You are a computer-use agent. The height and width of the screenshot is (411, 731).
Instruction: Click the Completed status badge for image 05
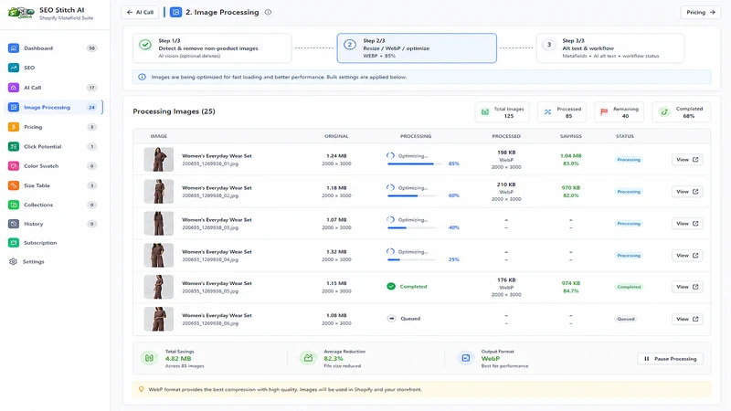coord(629,287)
